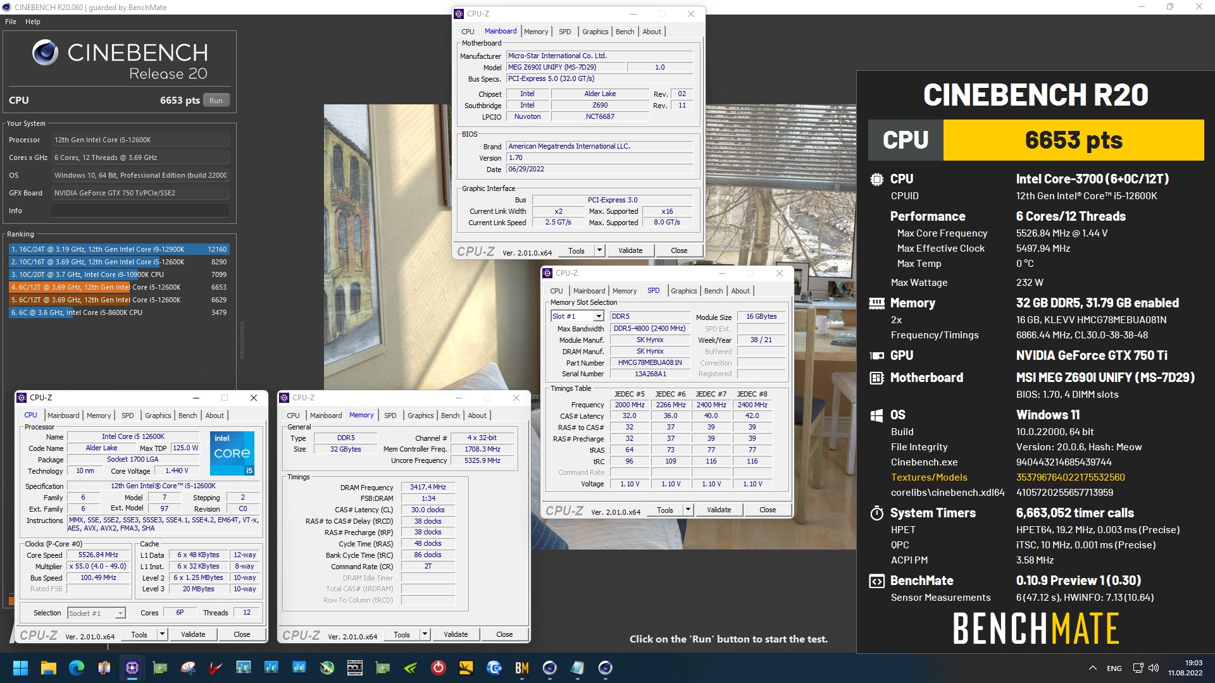Click Close button in CPU-Z SPD window

768,510
